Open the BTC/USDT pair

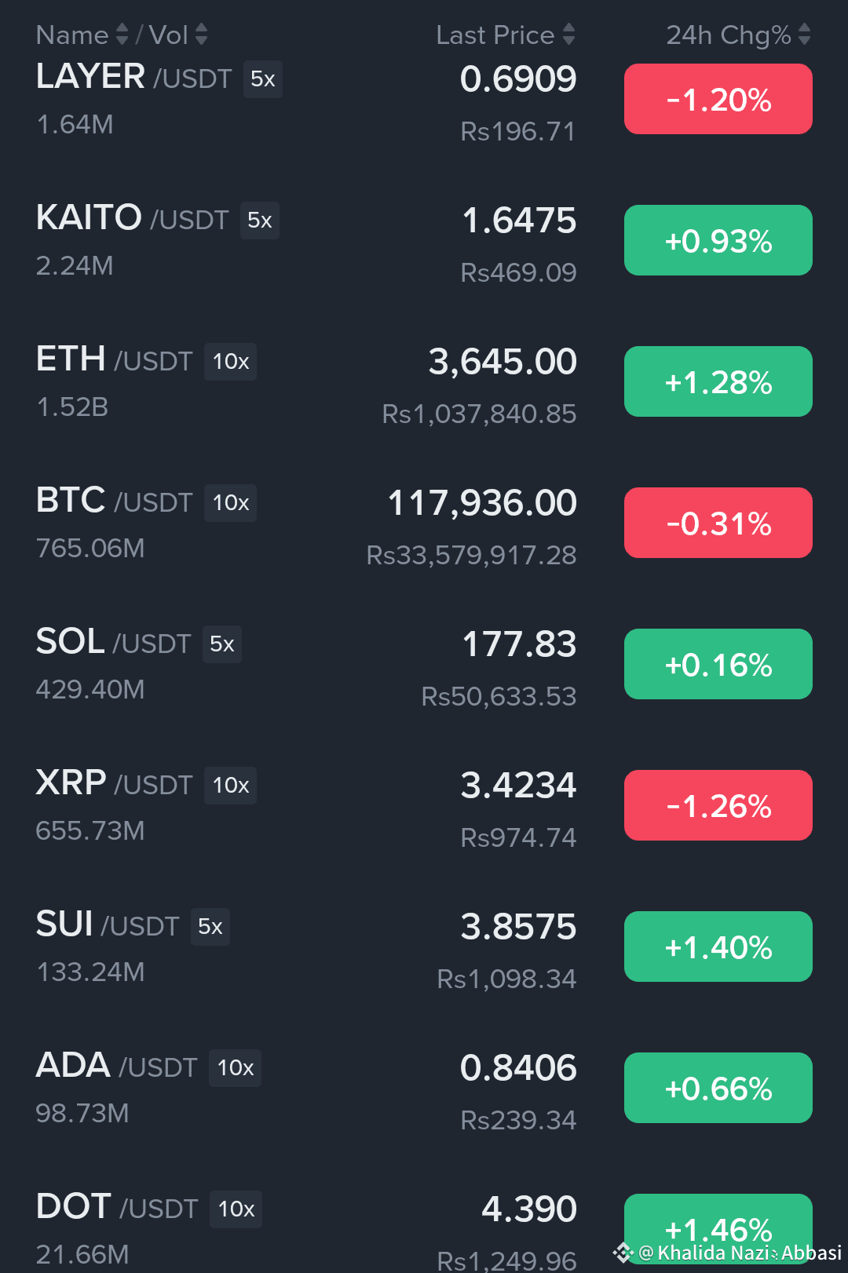424,524
